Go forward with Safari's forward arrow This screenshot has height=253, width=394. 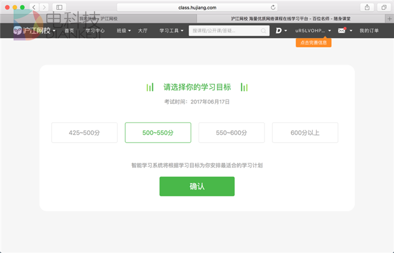(44, 7)
